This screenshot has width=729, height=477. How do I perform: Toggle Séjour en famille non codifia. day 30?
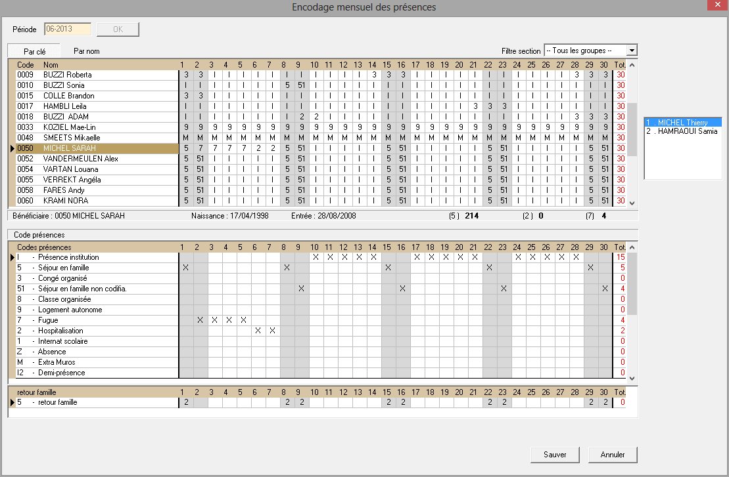coord(605,289)
